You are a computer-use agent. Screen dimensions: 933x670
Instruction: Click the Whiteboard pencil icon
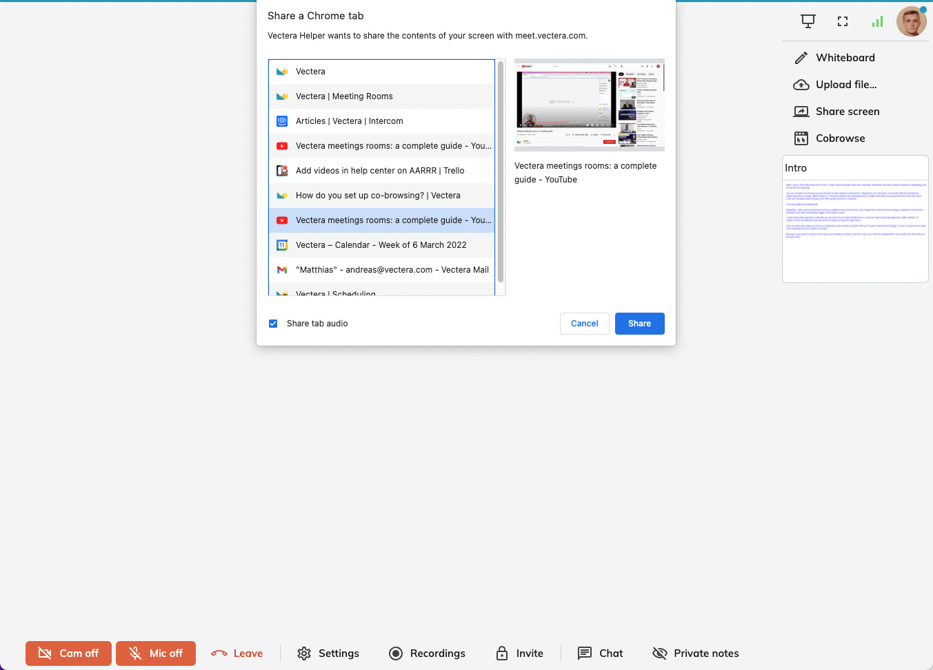click(801, 58)
